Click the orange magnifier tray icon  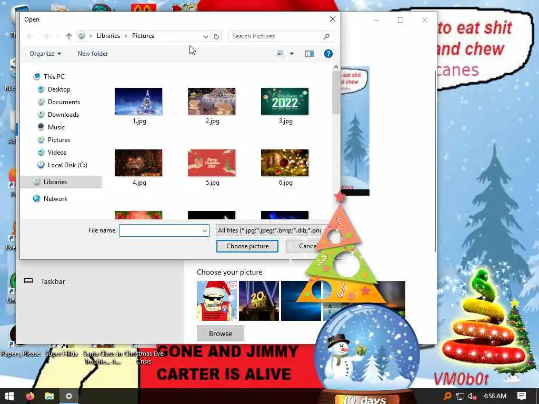[447, 397]
